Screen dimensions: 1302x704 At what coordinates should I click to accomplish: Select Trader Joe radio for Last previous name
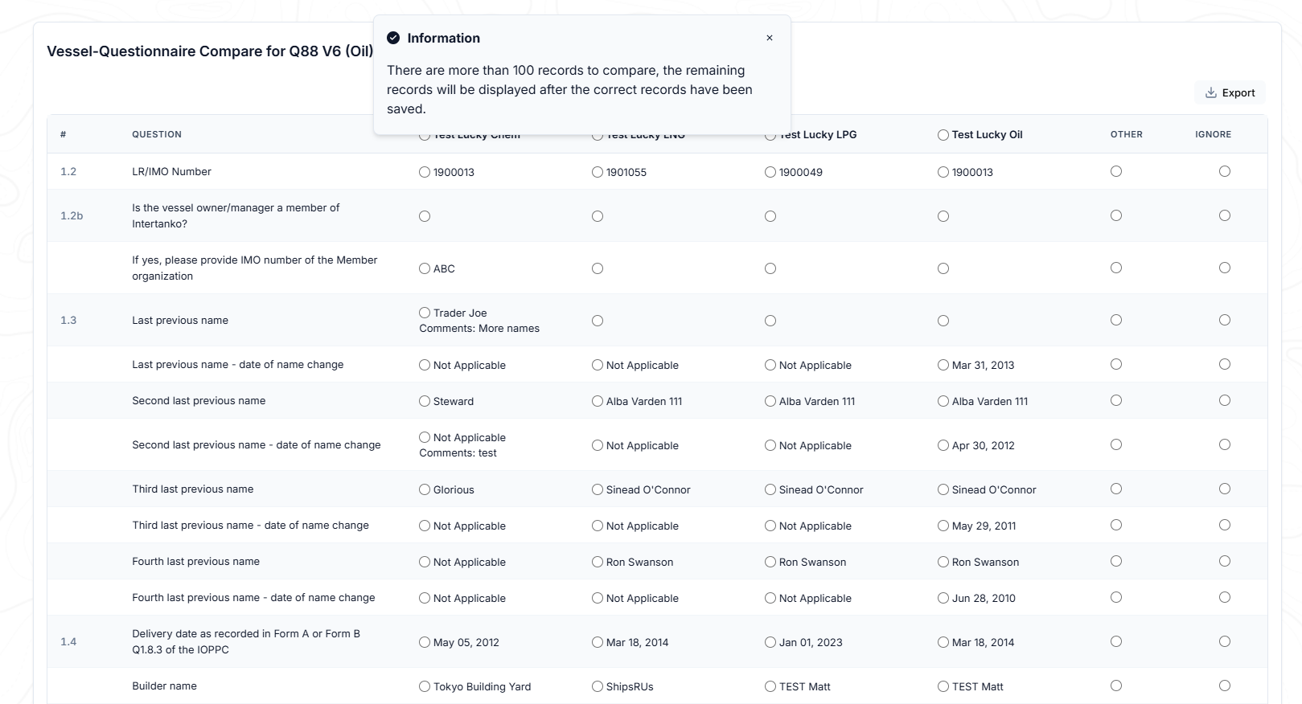point(425,313)
